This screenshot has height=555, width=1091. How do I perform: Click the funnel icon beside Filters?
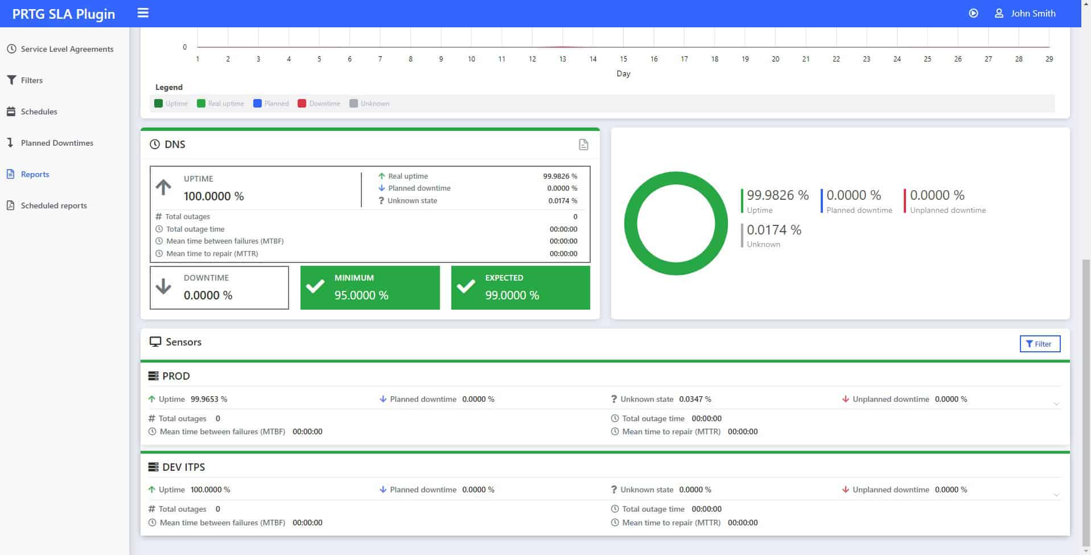tap(11, 80)
